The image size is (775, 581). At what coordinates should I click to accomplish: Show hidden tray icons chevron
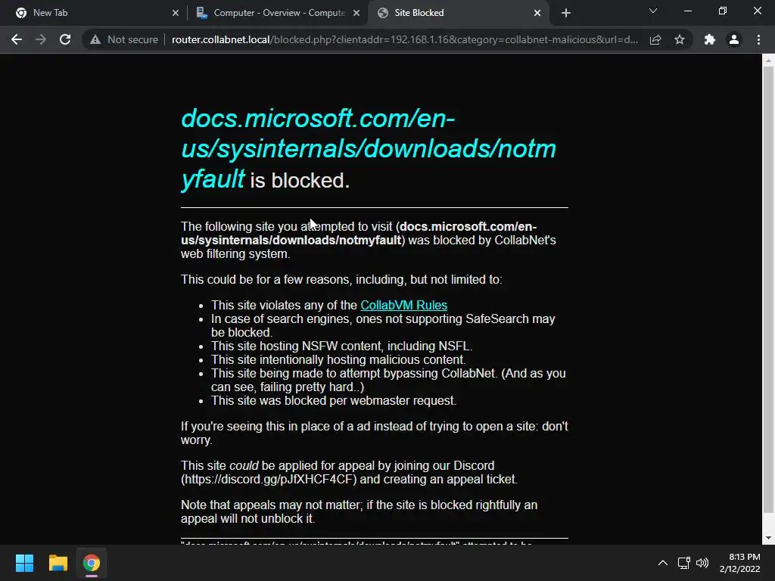[x=663, y=563]
